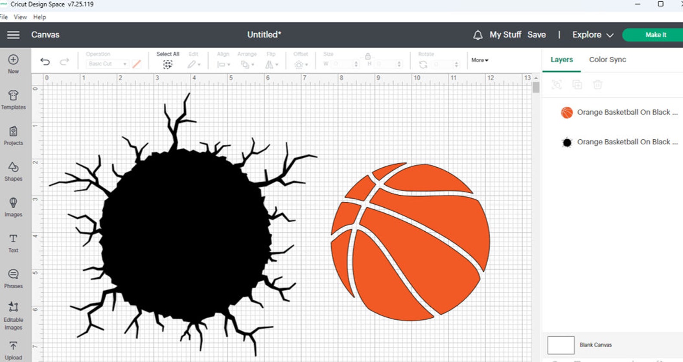Click the Blank Canvas color swatch
The width and height of the screenshot is (683, 362).
tap(561, 345)
